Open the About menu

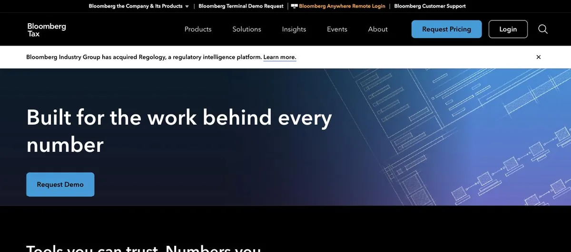pyautogui.click(x=378, y=29)
